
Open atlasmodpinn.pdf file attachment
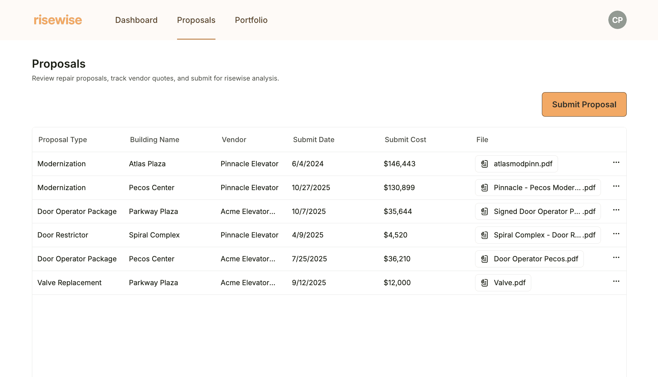(x=516, y=164)
